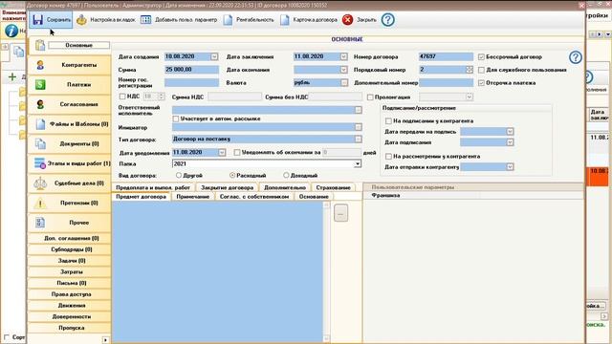Select the Доходный radio button
Image resolution: width=612 pixels, height=344 pixels.
[x=286, y=176]
